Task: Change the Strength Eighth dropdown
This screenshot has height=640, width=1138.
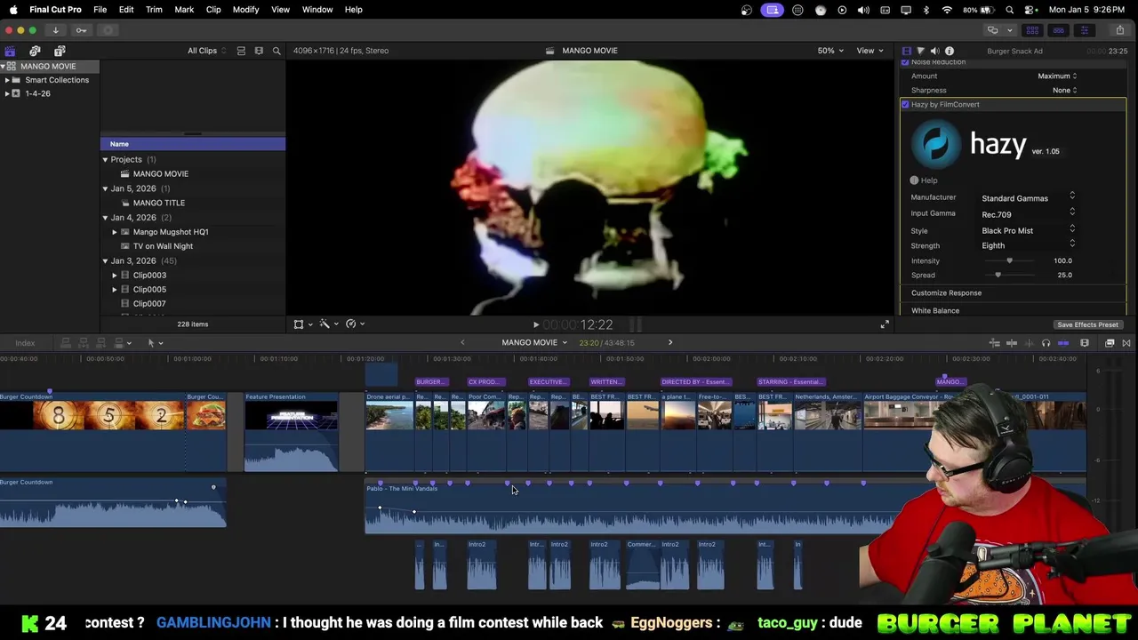Action: pyautogui.click(x=1028, y=246)
